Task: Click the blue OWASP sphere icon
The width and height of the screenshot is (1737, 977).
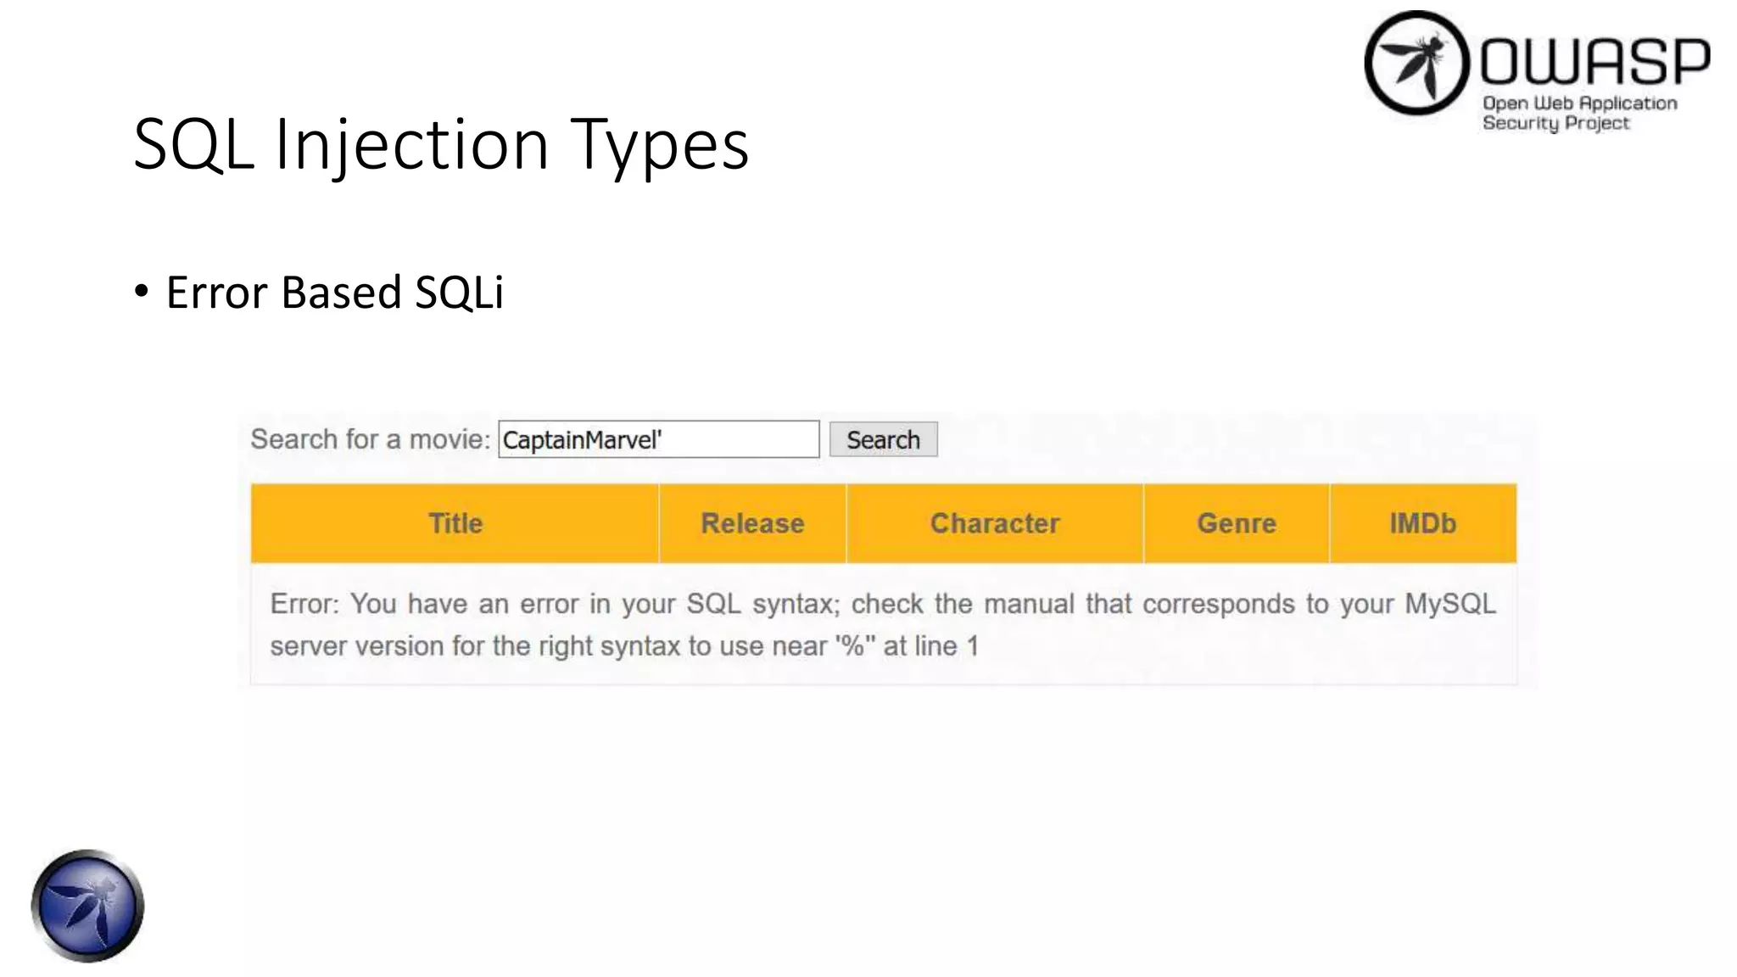Action: pos(87,906)
